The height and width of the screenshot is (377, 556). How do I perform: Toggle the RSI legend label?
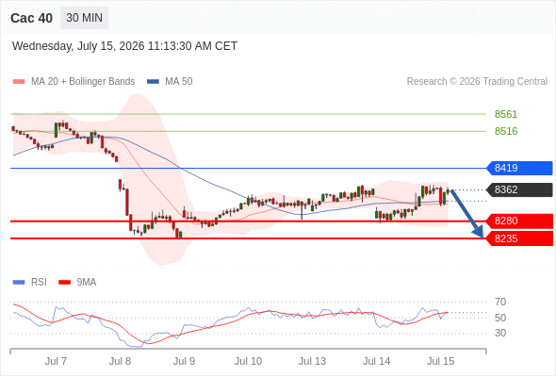(x=39, y=283)
